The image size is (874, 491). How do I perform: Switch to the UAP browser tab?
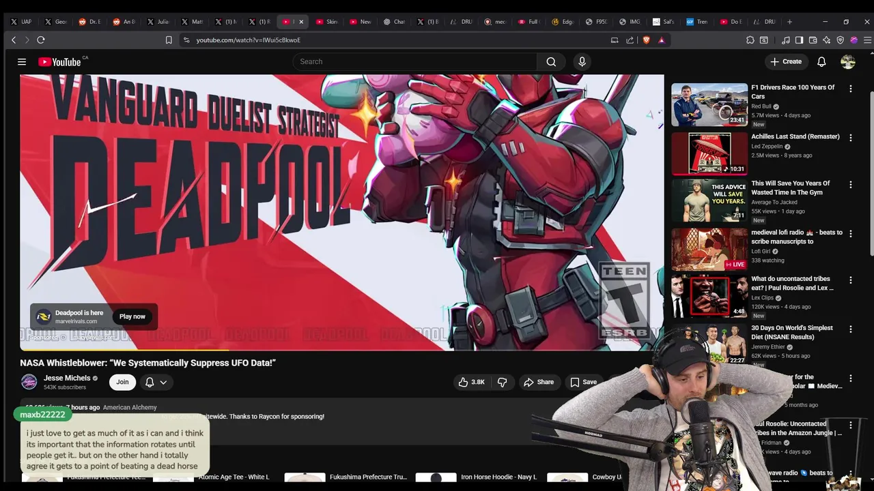tap(20, 22)
